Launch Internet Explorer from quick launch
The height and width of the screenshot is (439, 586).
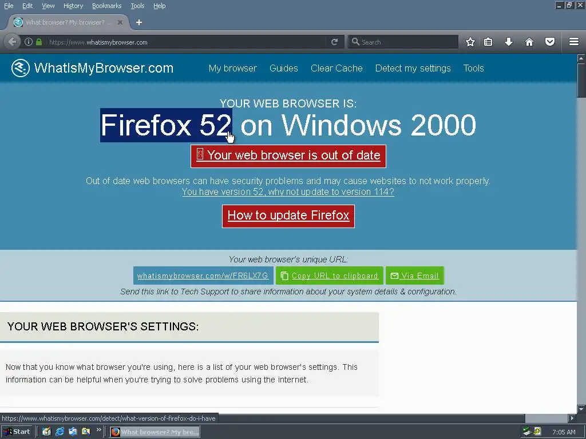60,432
